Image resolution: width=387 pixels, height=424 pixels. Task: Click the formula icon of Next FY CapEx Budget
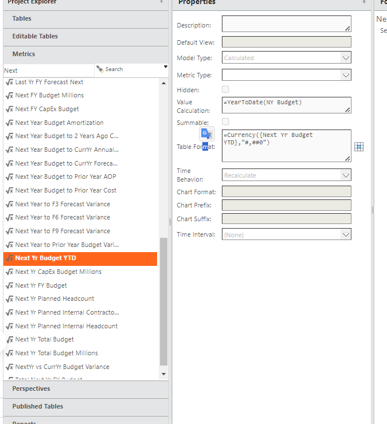(x=10, y=109)
